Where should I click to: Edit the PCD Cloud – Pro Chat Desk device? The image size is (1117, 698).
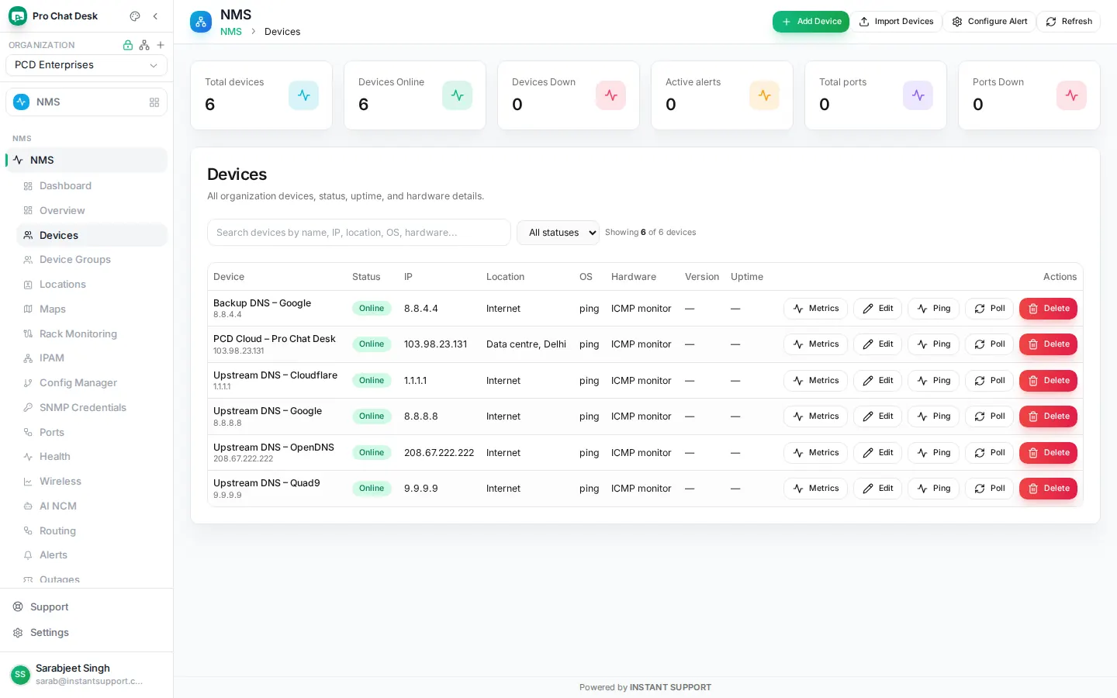(x=877, y=344)
